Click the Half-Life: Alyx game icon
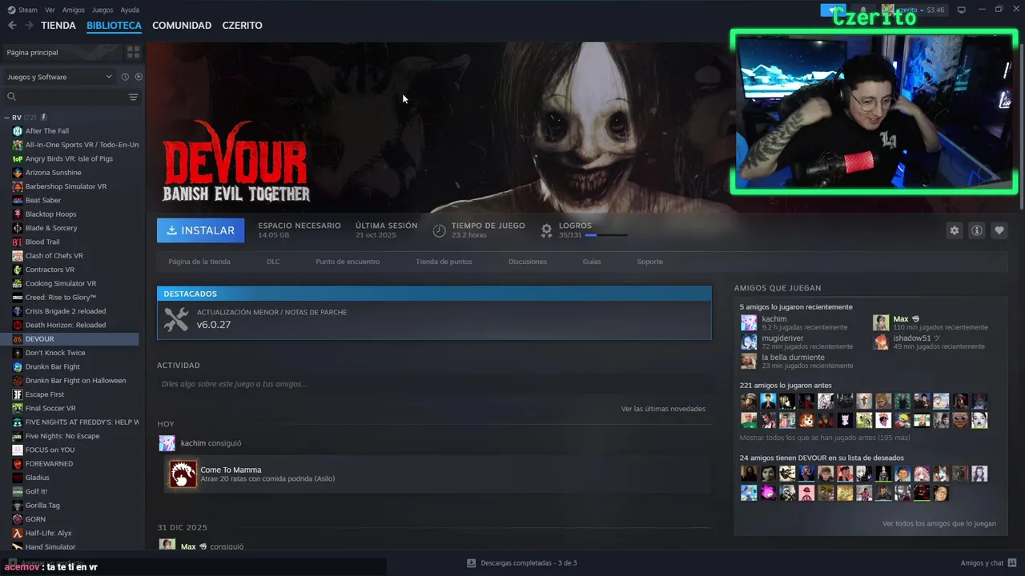The height and width of the screenshot is (576, 1025). coord(18,533)
